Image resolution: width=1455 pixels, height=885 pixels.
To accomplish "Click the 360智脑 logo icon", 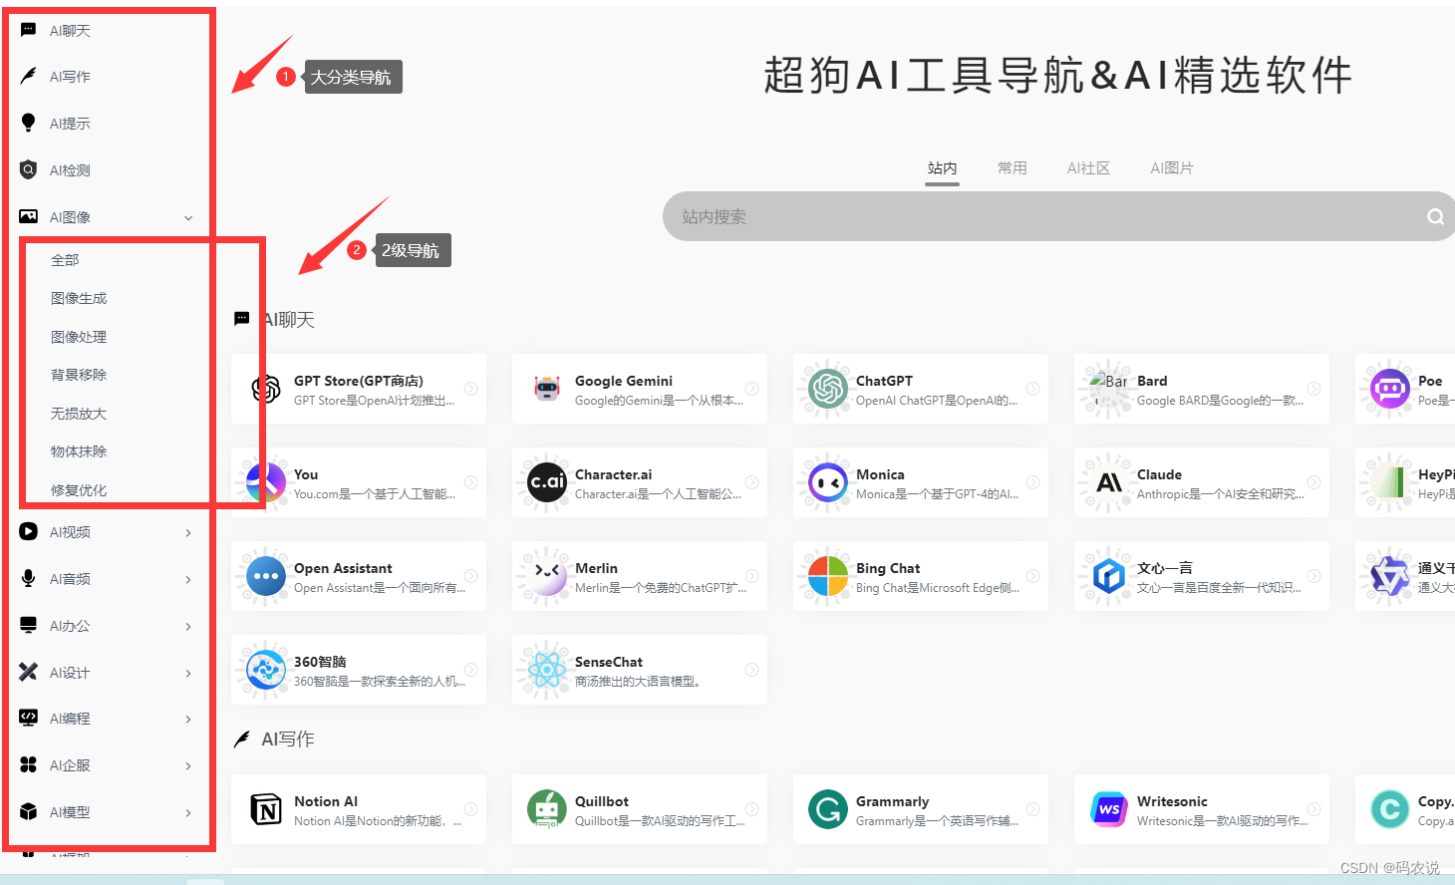I will pyautogui.click(x=266, y=670).
